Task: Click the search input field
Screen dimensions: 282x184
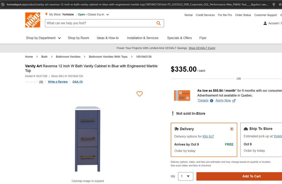Action: 100,23
